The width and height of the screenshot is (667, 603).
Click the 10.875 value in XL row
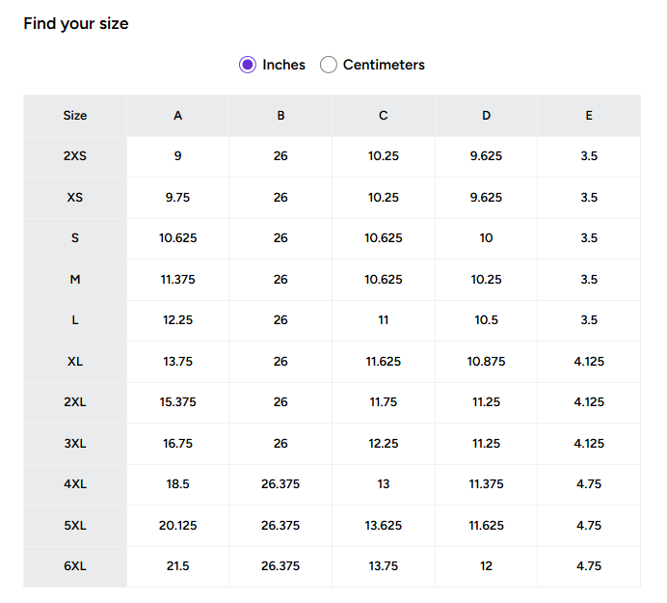pyautogui.click(x=486, y=362)
